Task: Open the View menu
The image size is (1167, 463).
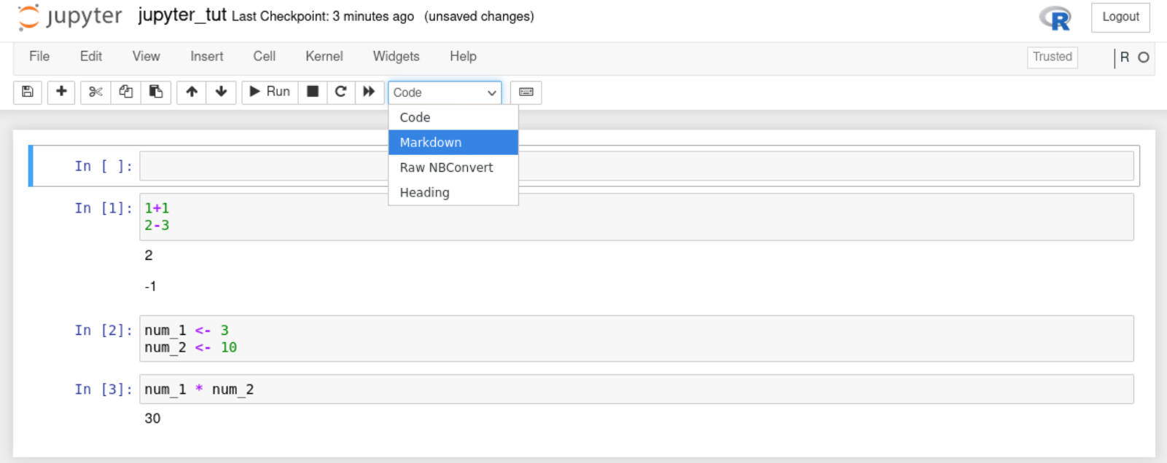Action: pyautogui.click(x=146, y=56)
